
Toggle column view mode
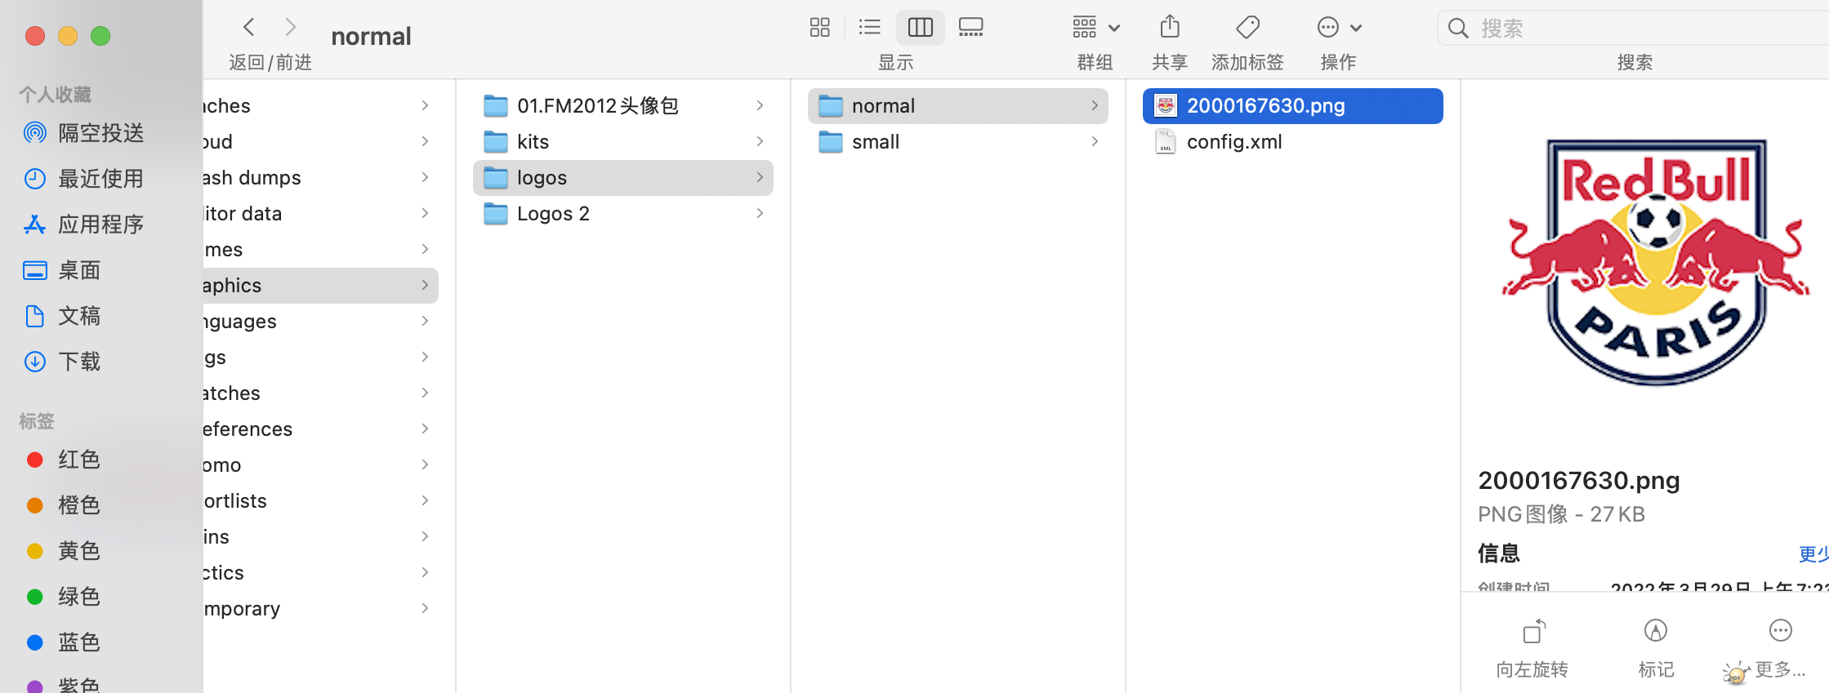920,28
